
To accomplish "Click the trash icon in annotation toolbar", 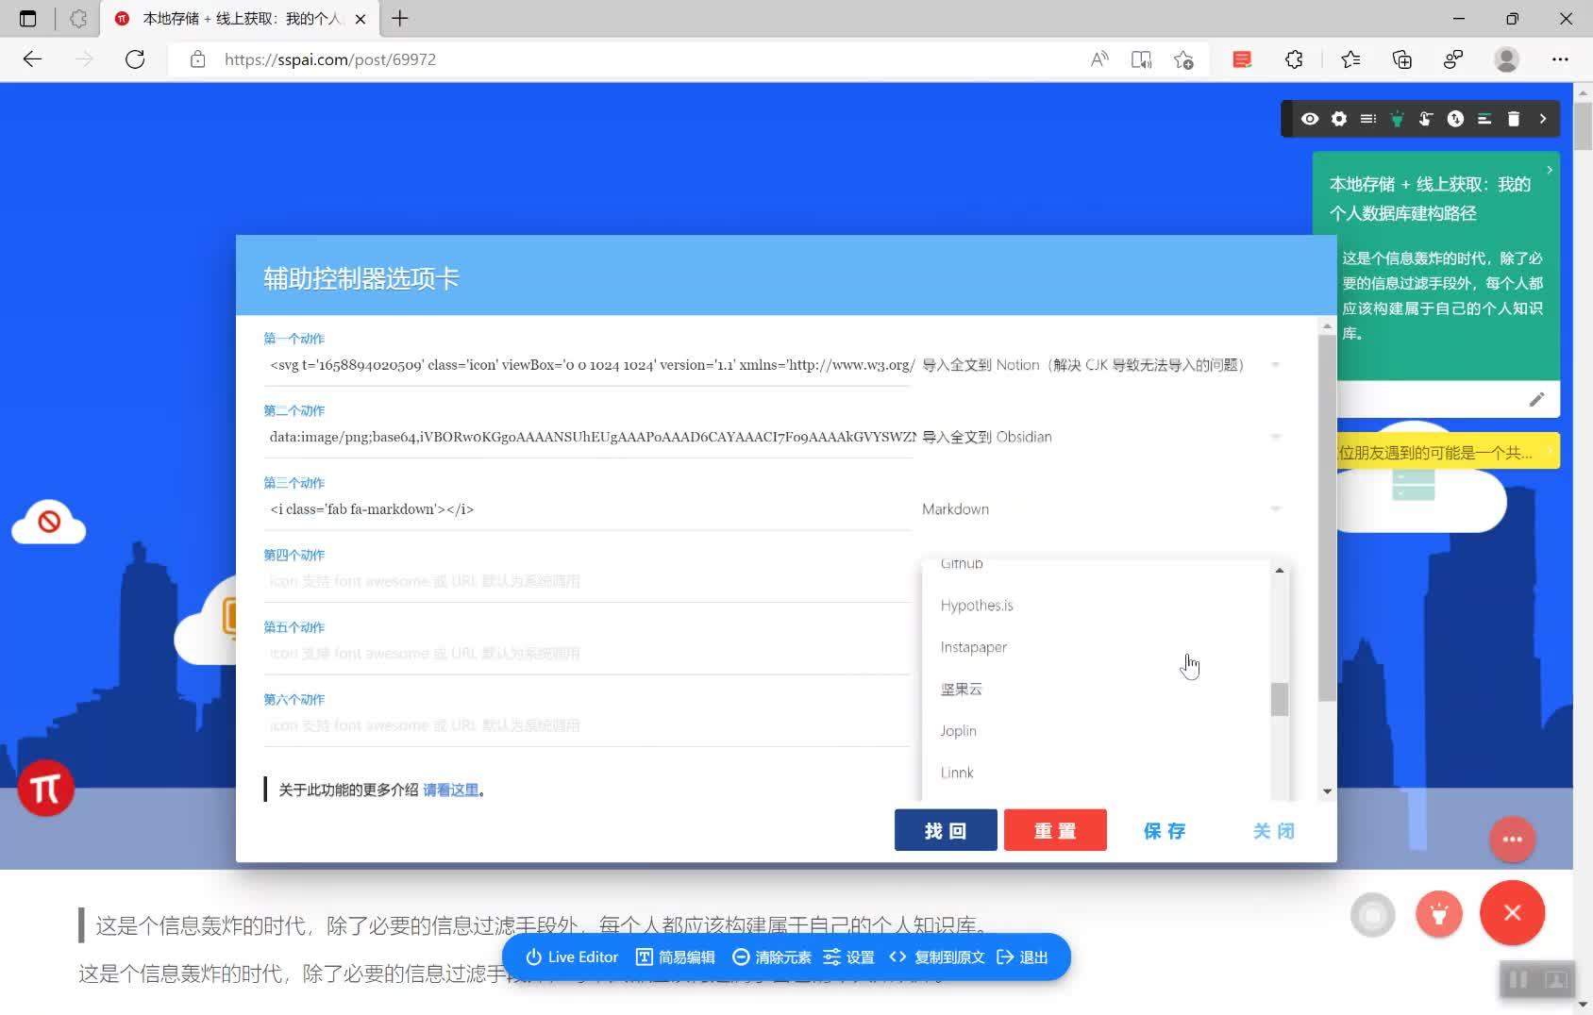I will (1514, 119).
